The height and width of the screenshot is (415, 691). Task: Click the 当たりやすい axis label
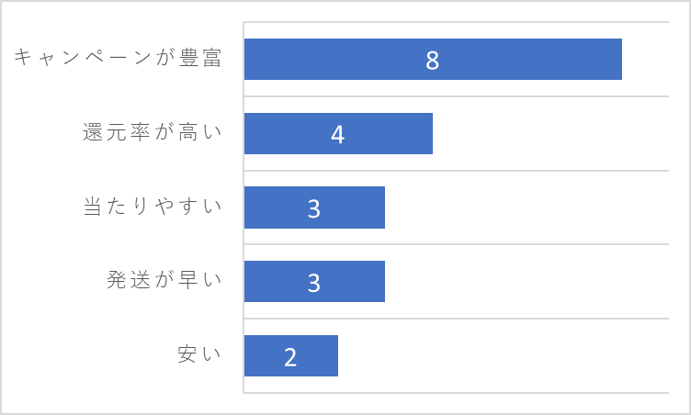(153, 207)
